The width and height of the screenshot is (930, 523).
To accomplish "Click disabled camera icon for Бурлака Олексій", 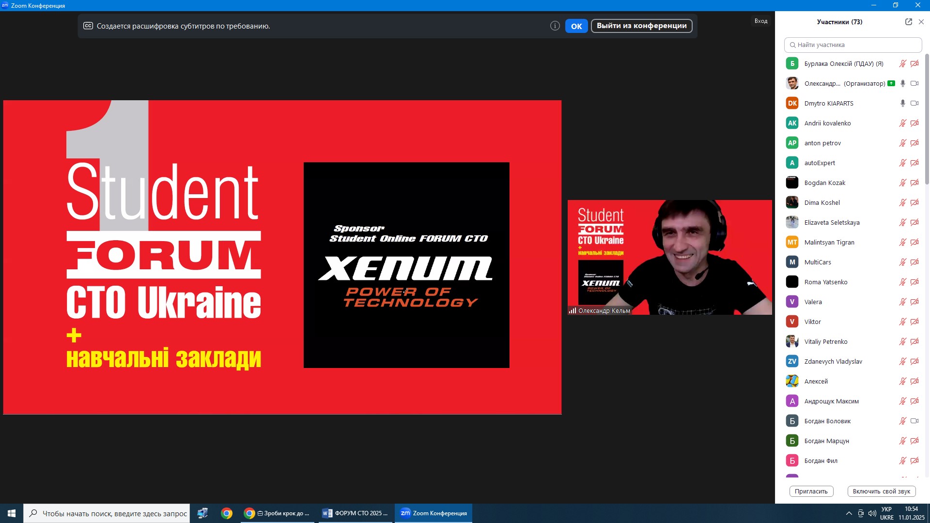I will [914, 63].
